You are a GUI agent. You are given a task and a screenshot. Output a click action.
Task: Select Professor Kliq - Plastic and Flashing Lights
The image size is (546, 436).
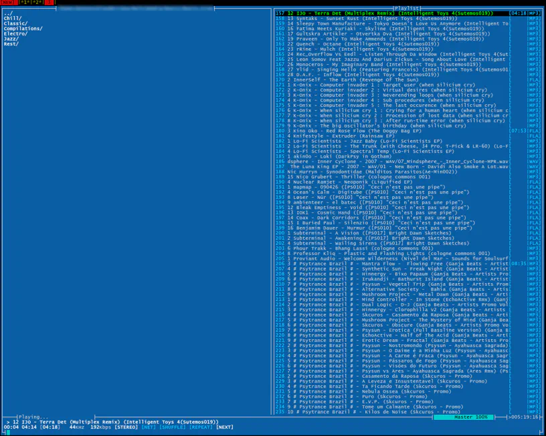(408, 254)
